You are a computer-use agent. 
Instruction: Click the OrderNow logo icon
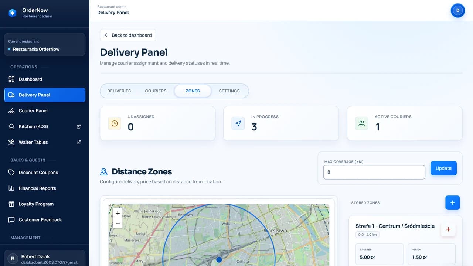13,13
